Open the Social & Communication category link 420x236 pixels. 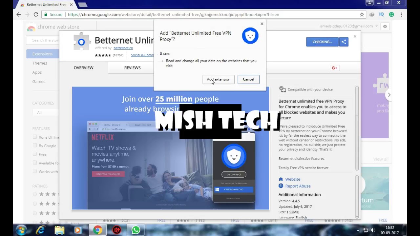142,55
